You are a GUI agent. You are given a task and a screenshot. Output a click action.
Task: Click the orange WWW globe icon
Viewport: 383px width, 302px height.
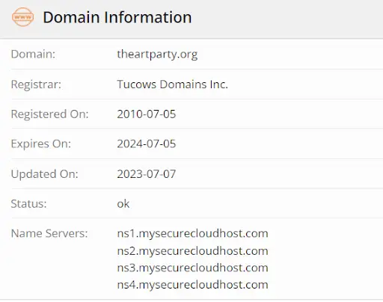point(22,17)
